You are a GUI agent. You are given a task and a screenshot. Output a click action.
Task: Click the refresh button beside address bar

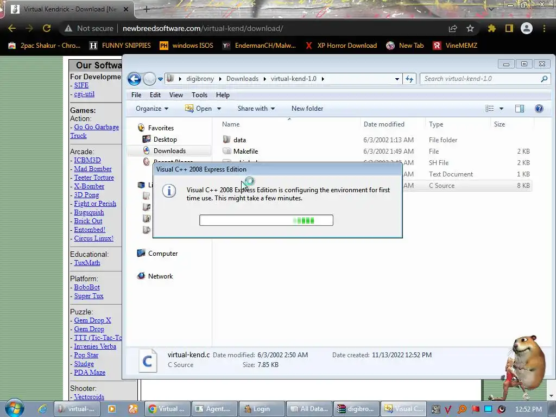[409, 79]
